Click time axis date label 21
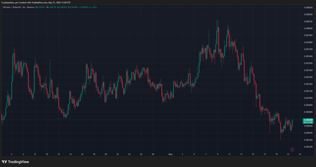 pos(288,154)
